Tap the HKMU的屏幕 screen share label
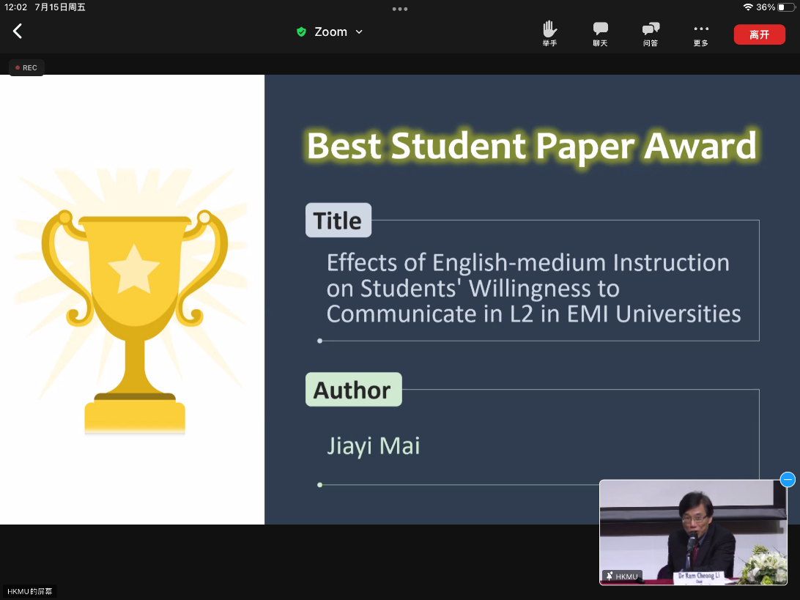Screen dimensions: 800x600 click(x=30, y=591)
